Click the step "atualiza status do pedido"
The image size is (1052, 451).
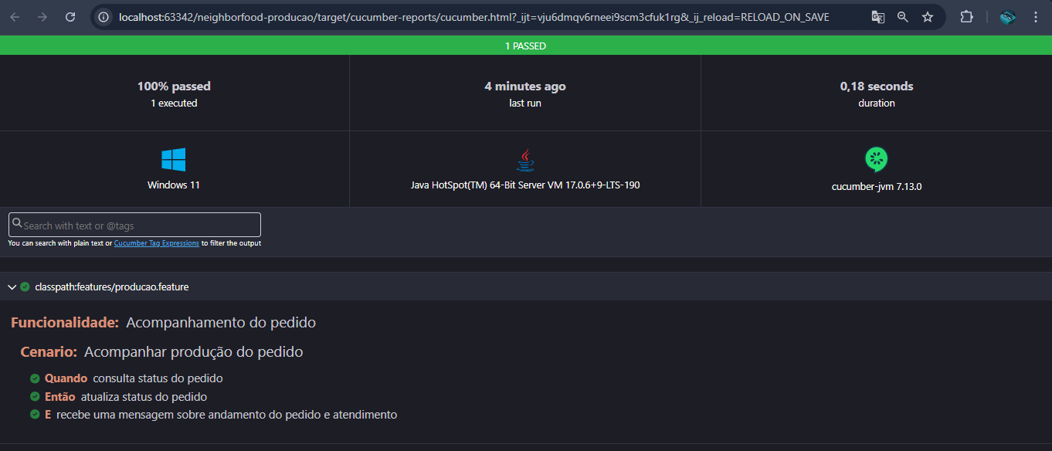[x=144, y=397]
